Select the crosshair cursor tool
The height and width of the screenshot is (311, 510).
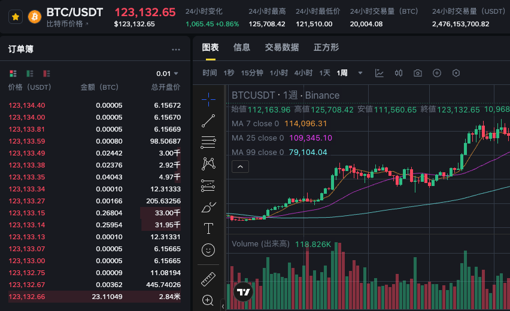[208, 97]
